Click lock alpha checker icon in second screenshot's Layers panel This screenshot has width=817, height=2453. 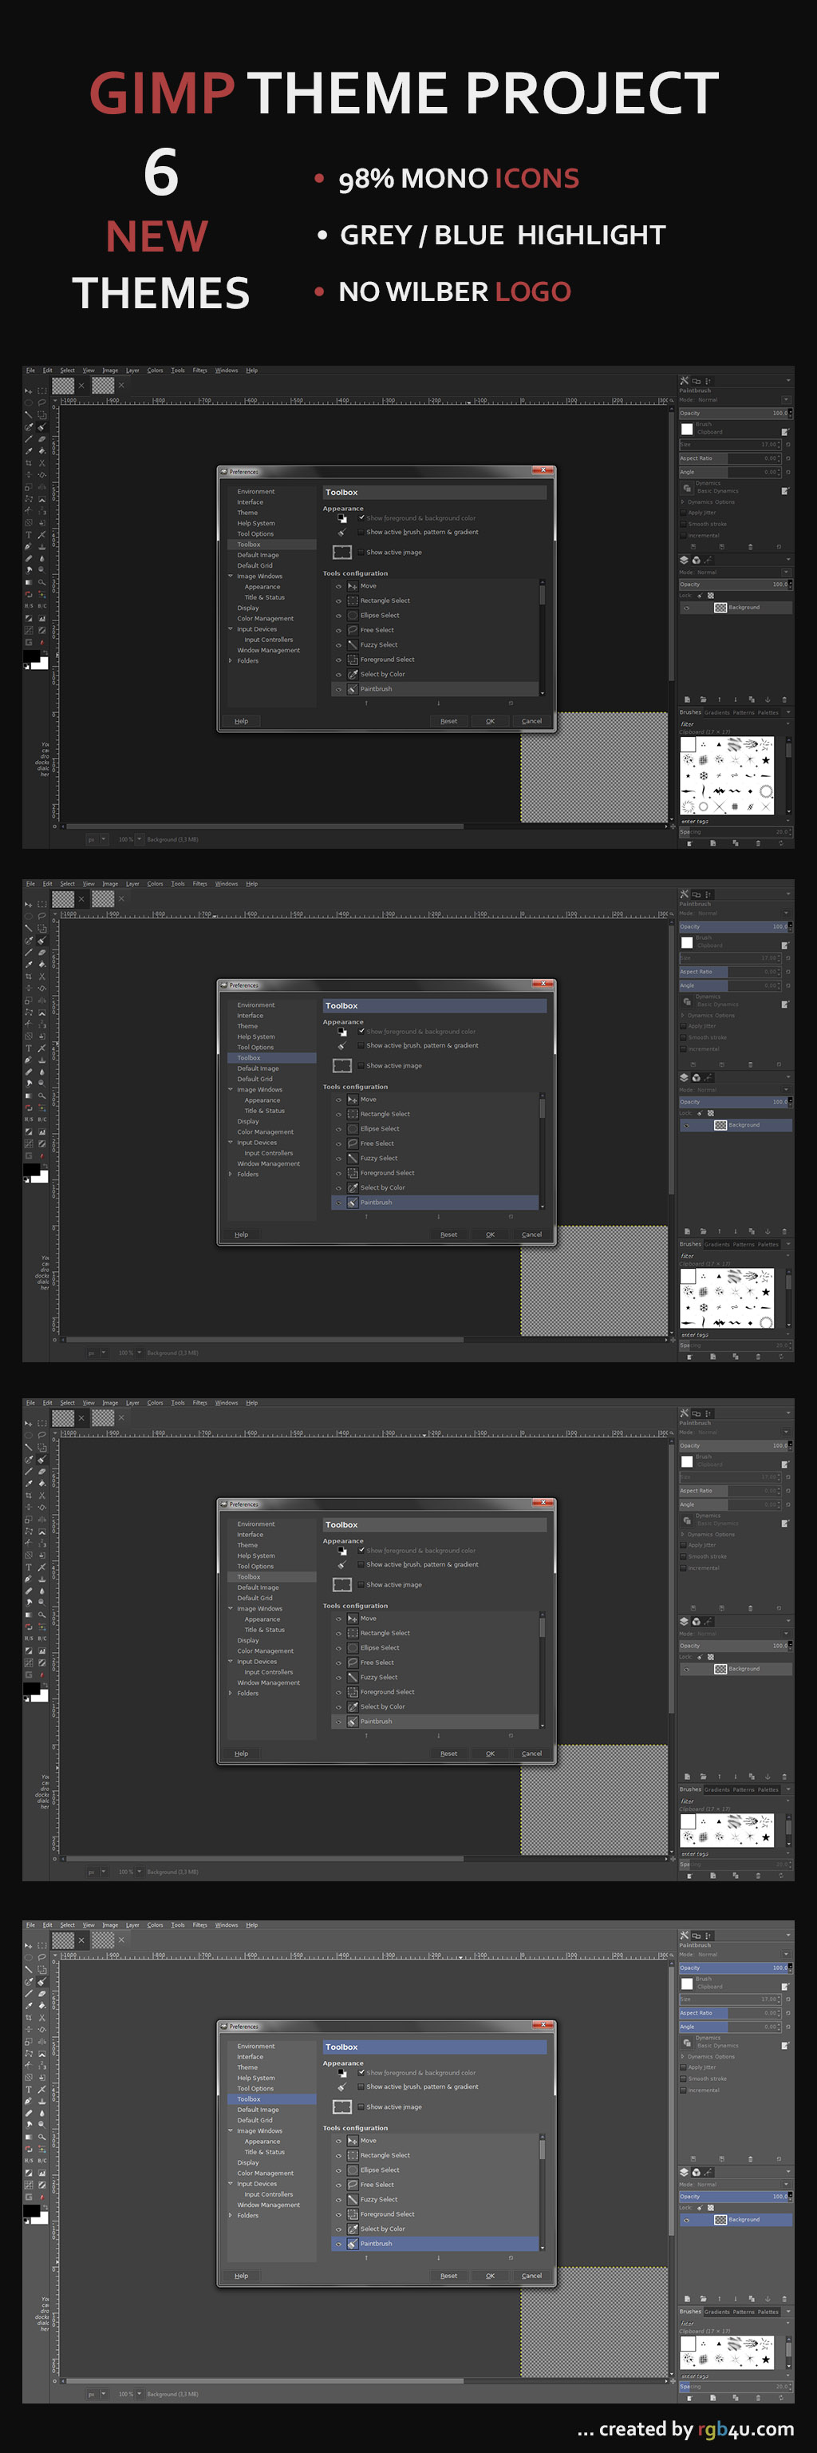pos(710,1112)
